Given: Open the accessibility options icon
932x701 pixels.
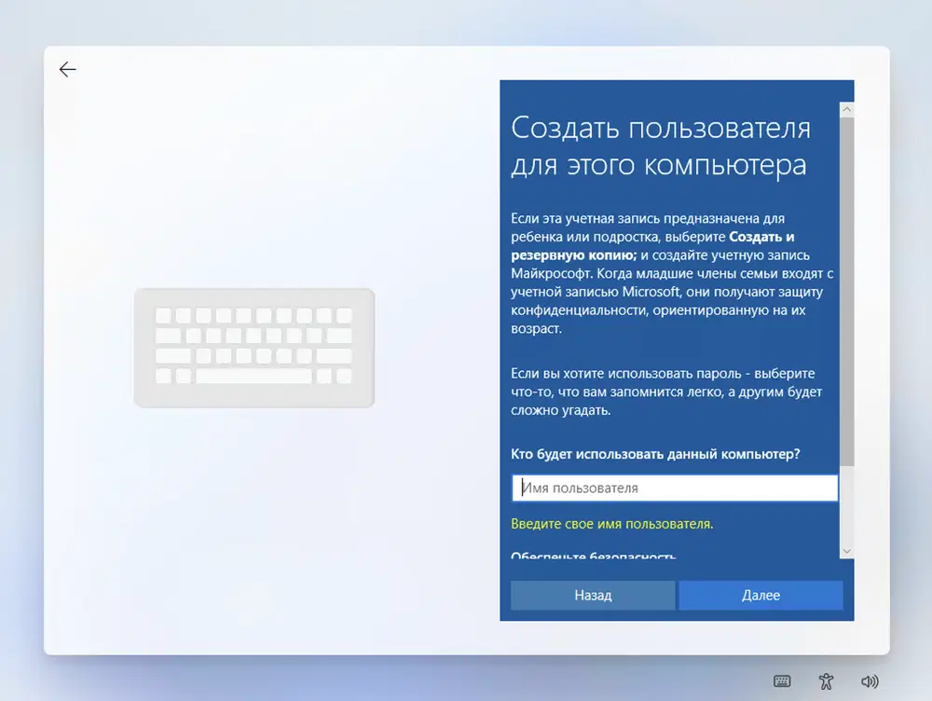Looking at the screenshot, I should 826,681.
